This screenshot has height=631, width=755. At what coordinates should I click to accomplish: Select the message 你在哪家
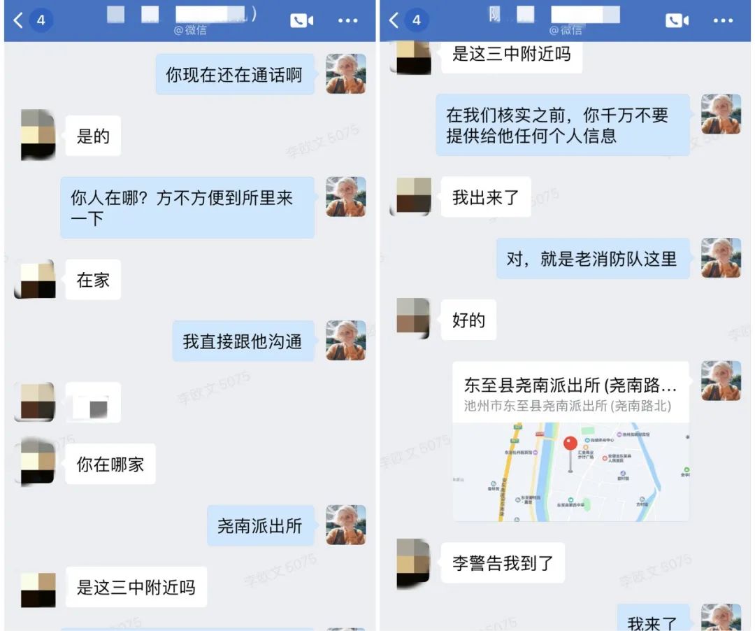(x=110, y=464)
